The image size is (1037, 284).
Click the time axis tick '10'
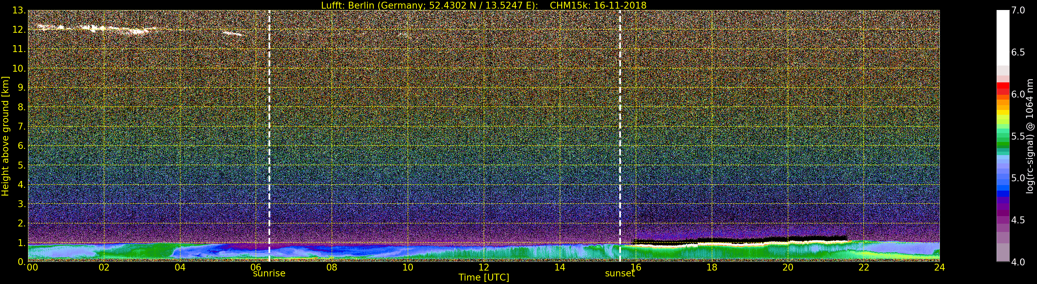pos(408,267)
